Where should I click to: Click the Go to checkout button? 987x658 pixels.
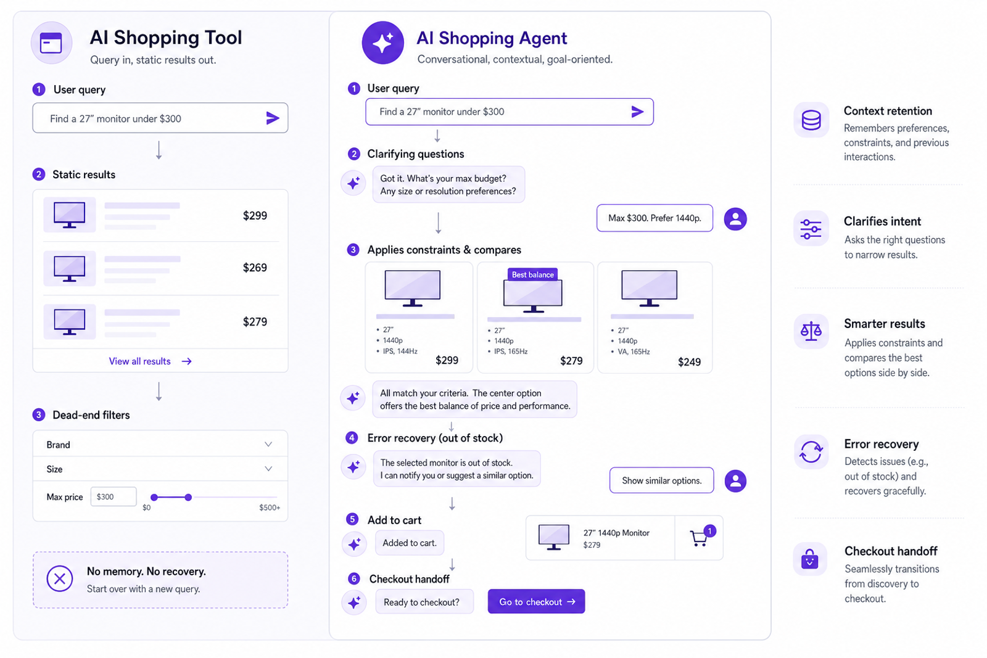click(x=537, y=602)
